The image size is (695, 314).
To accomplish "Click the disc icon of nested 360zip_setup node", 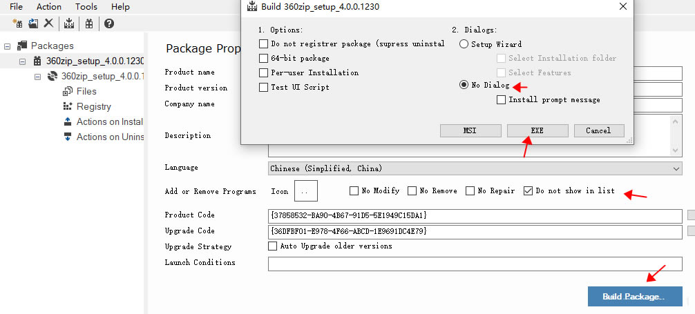I will pos(53,76).
